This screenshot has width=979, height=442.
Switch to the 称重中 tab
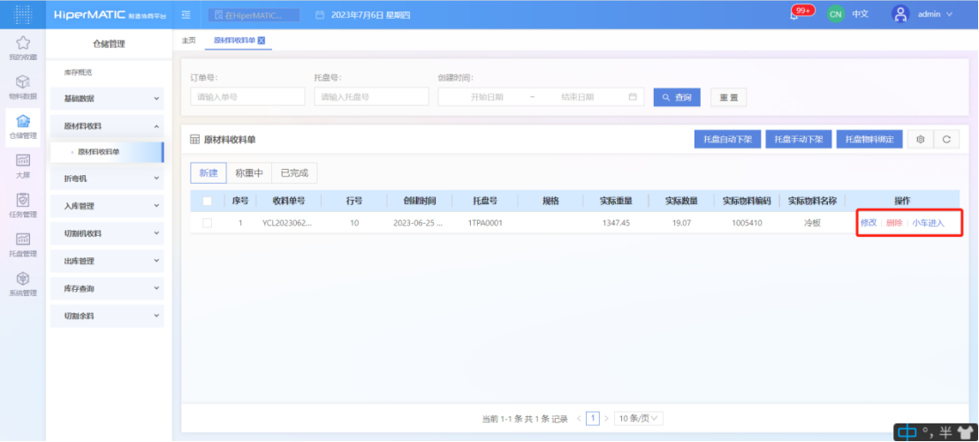click(x=248, y=173)
